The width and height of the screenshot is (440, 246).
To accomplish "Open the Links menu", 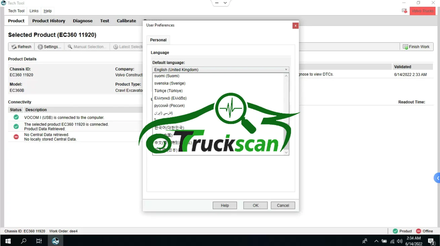I will [x=34, y=11].
